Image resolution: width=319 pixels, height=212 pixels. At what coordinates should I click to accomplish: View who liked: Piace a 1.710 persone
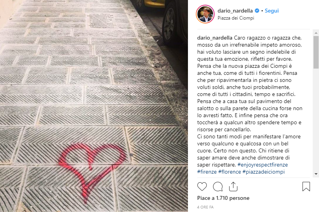[x=223, y=198]
